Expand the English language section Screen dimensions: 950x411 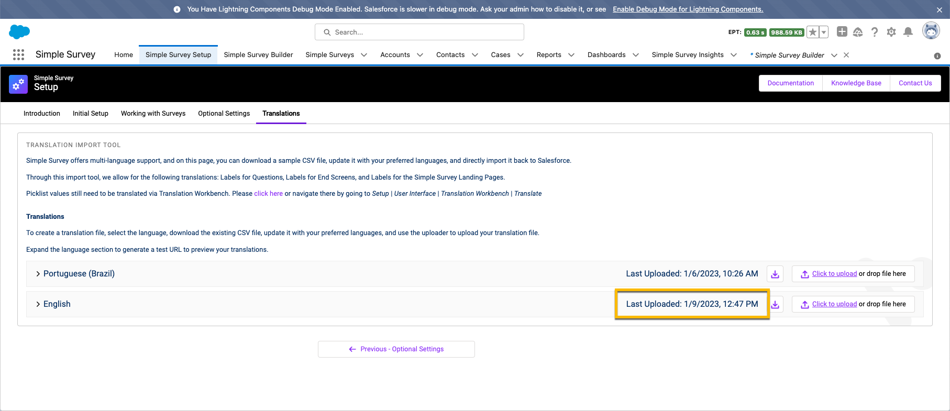[x=38, y=304]
